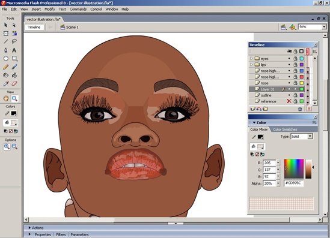
Task: Open the Parameters tab
Action: pos(79,234)
